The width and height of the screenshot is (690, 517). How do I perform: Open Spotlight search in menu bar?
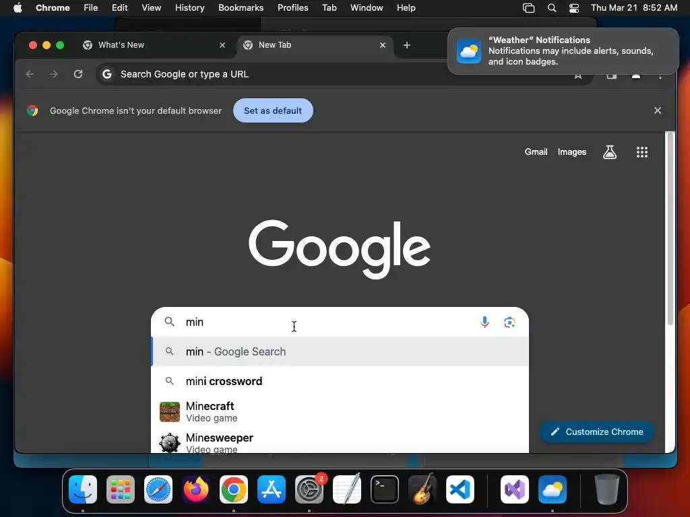tap(552, 8)
